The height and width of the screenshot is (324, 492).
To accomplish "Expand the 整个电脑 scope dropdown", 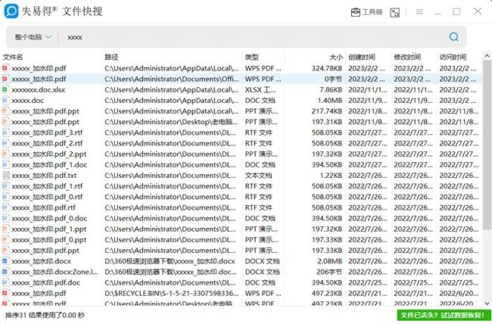I will pyautogui.click(x=33, y=37).
